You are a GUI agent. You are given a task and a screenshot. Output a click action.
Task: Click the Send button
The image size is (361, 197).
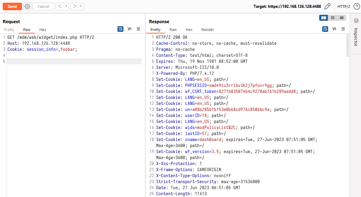(12, 6)
